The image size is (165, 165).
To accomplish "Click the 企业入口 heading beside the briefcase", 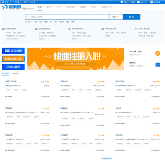I will pos(132,63).
